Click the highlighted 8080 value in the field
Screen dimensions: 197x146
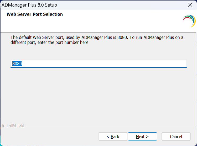tap(17, 64)
